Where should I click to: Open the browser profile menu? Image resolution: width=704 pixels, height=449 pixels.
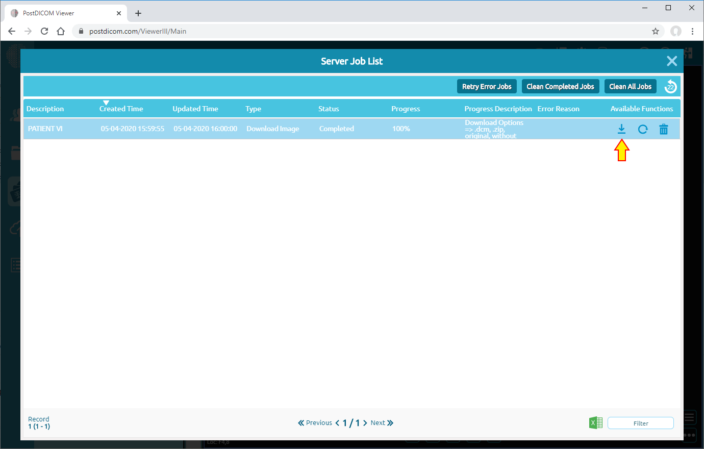pyautogui.click(x=676, y=31)
